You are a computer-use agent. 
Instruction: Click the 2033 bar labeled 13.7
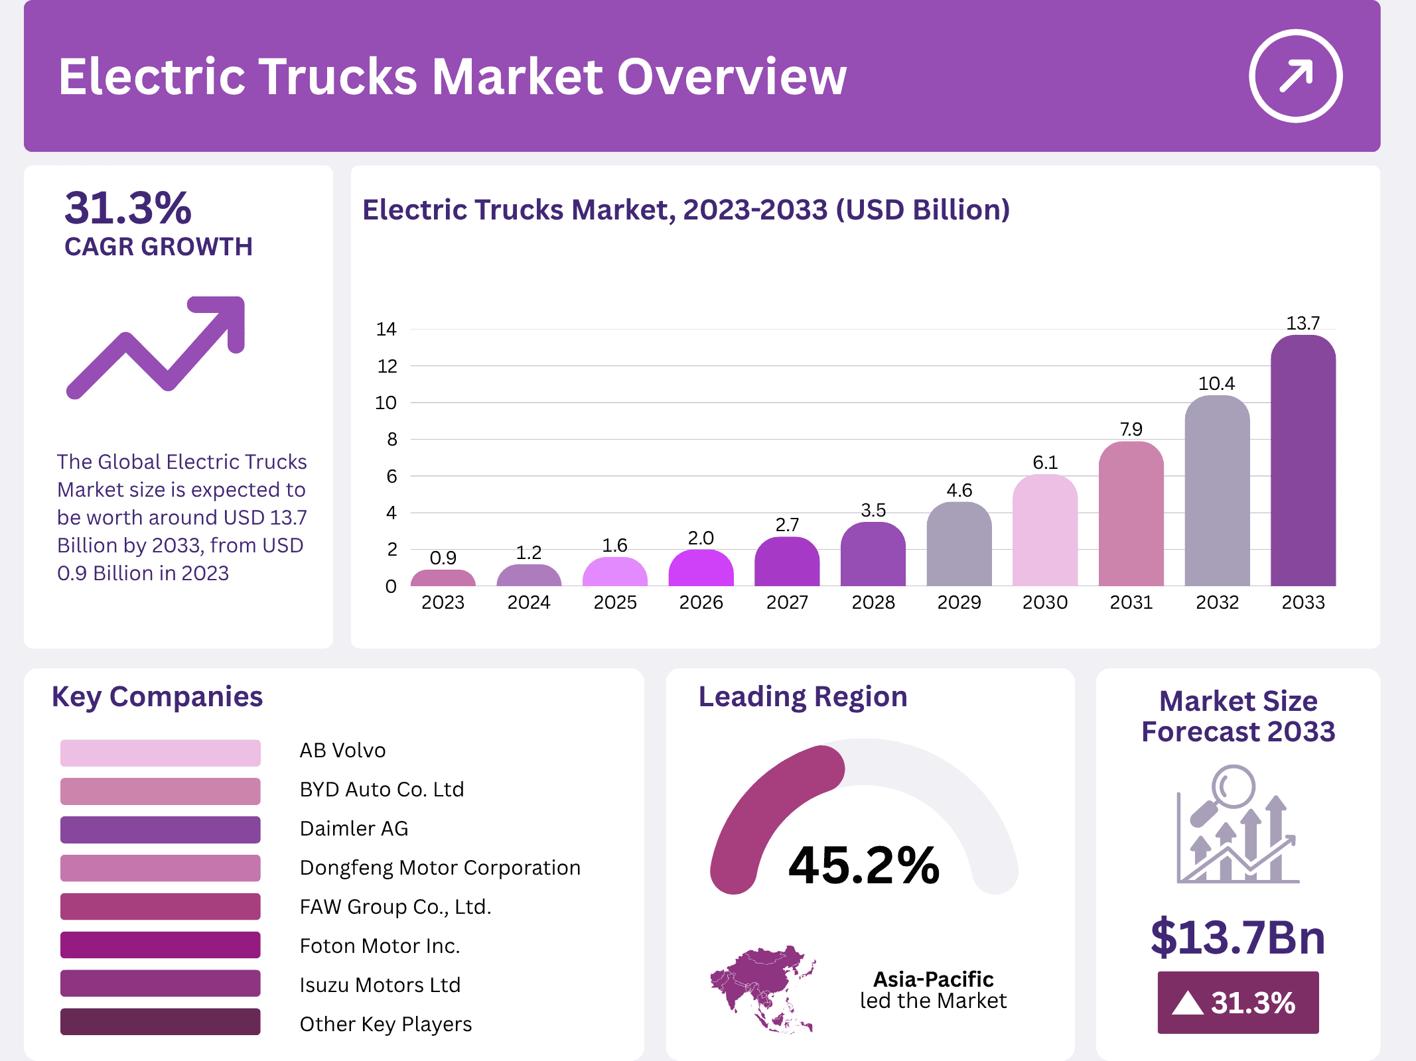[1303, 458]
